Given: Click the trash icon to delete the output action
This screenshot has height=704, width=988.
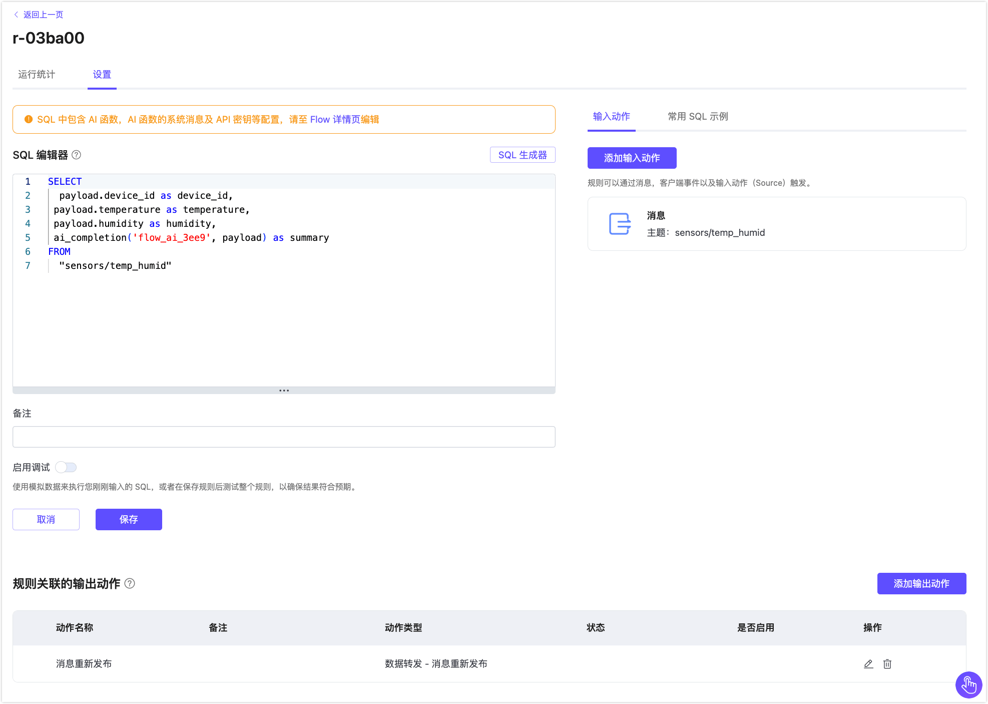Looking at the screenshot, I should pyautogui.click(x=887, y=664).
